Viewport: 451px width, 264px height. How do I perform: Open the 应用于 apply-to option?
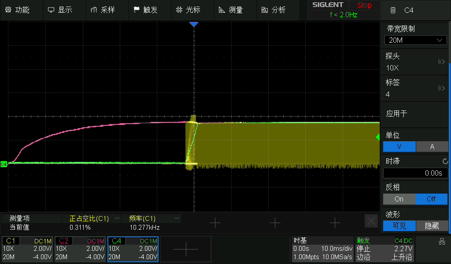pos(414,114)
